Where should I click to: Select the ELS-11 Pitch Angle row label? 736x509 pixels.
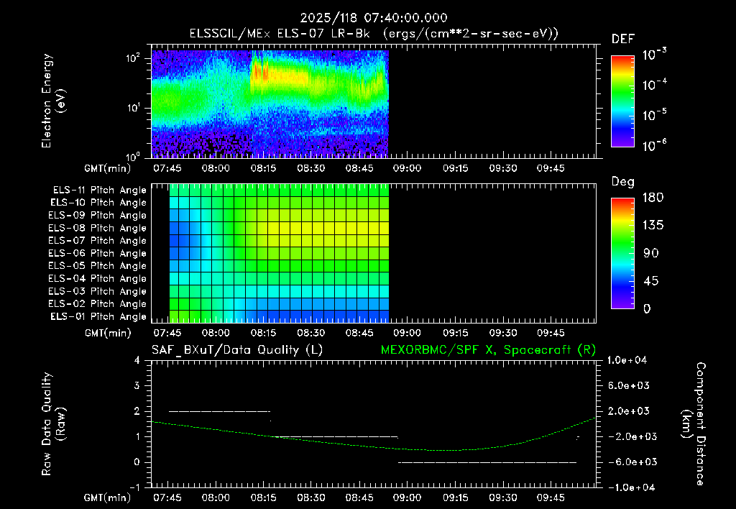click(99, 191)
